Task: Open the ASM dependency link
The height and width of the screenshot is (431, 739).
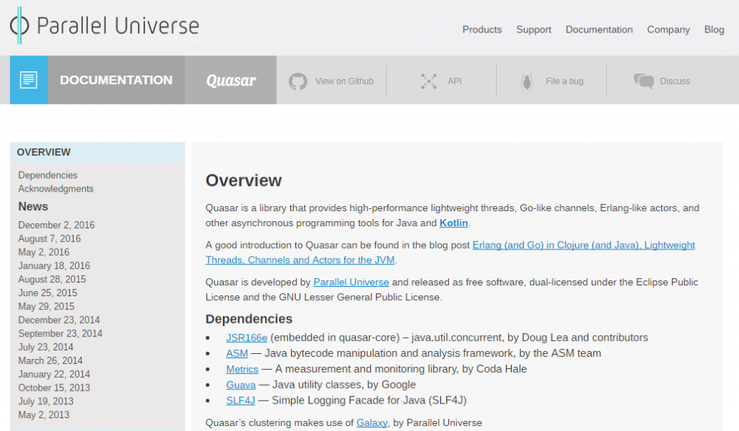Action: click(237, 353)
